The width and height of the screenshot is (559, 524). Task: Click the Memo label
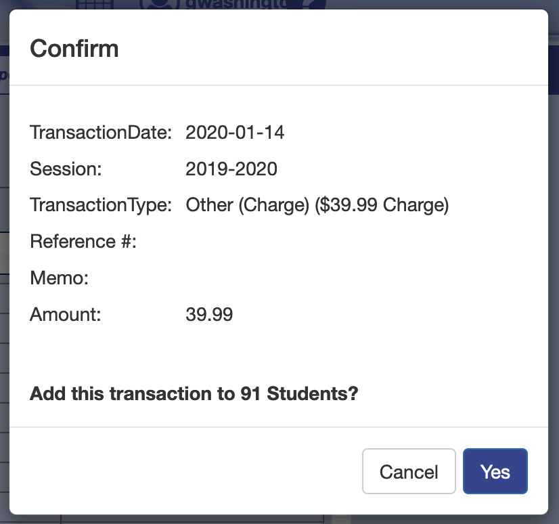point(60,278)
